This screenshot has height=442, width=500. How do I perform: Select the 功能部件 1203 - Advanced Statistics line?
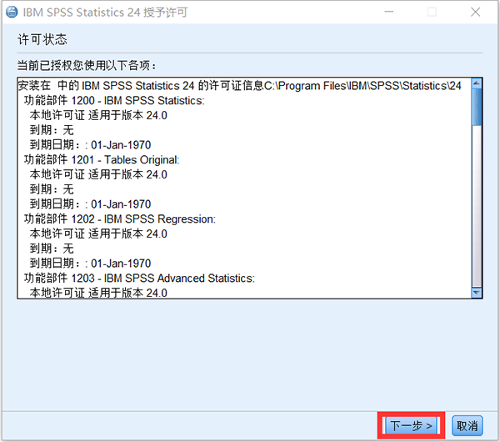[x=139, y=278]
